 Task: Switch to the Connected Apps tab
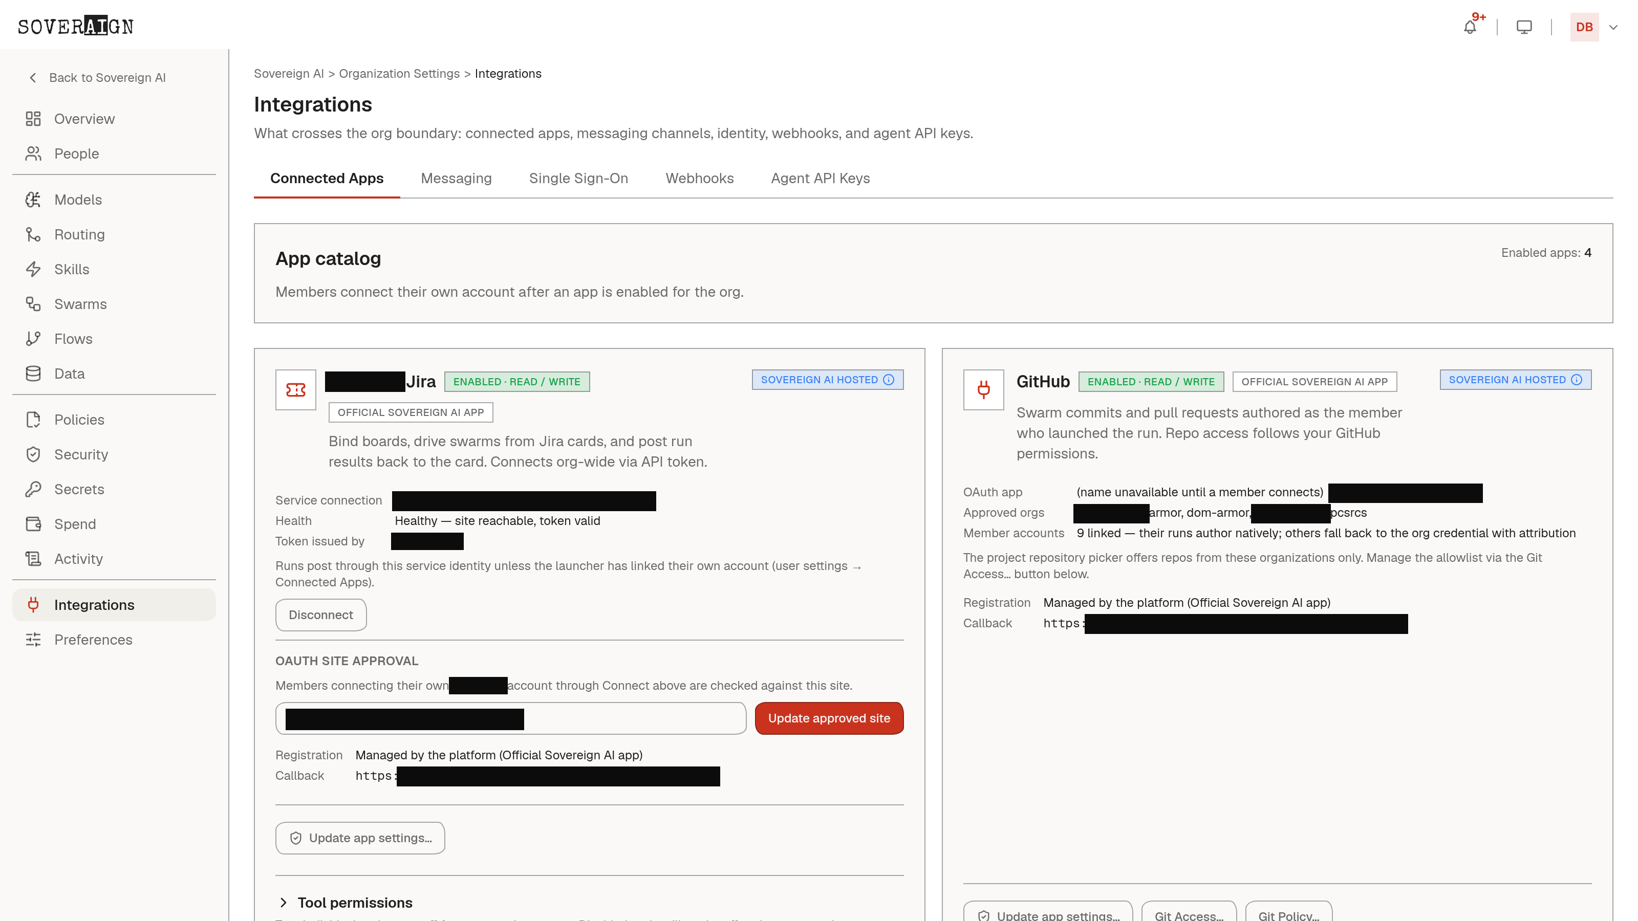[x=327, y=179]
